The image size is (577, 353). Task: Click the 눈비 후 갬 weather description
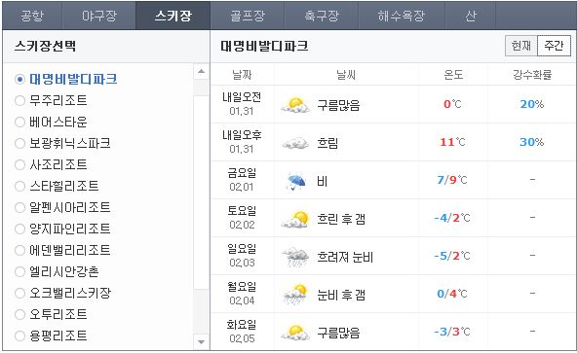tap(341, 295)
